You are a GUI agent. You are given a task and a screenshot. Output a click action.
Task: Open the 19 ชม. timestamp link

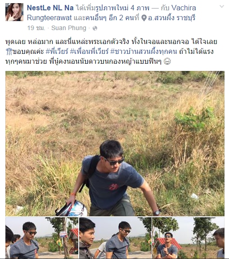(x=36, y=28)
